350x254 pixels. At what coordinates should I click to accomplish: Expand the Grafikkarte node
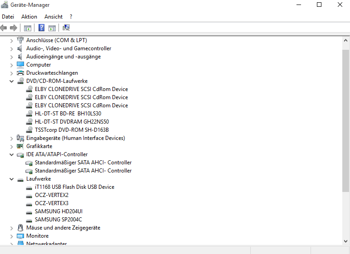click(x=12, y=147)
